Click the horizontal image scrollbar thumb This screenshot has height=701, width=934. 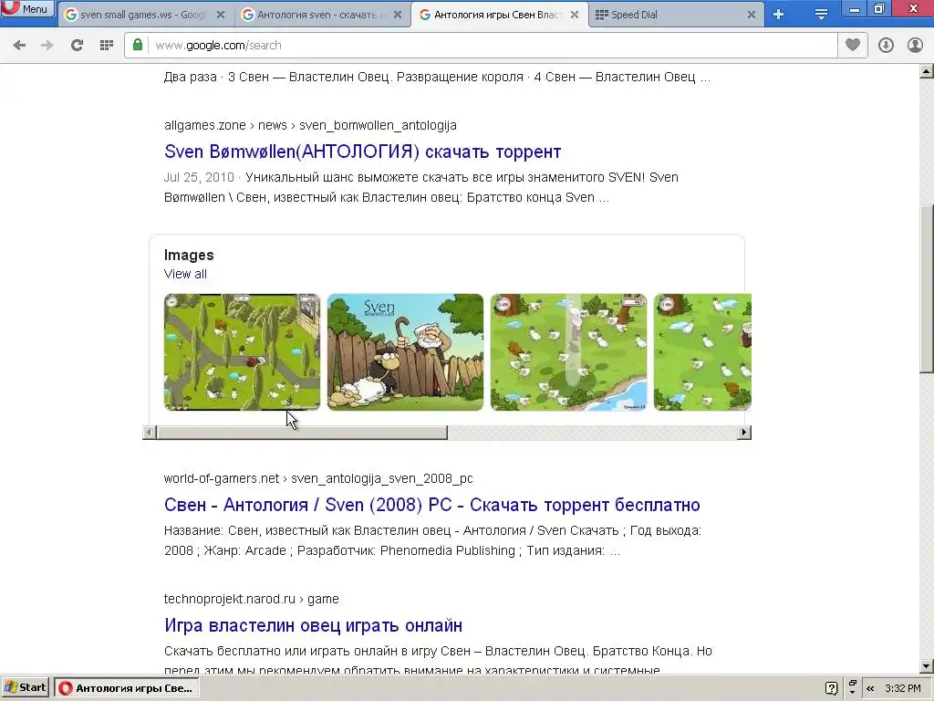302,432
